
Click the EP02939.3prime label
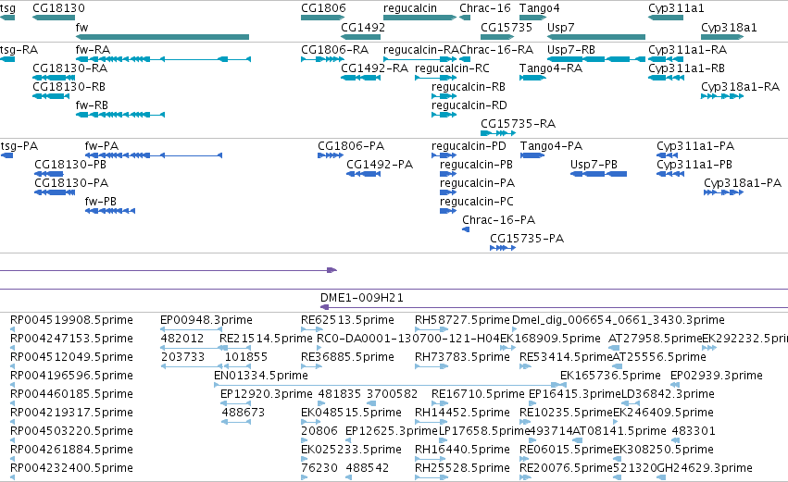pyautogui.click(x=716, y=375)
